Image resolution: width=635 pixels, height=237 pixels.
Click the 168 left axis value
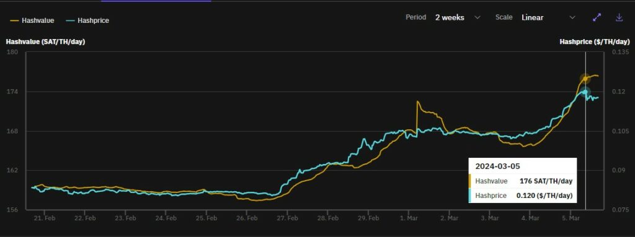[12, 131]
